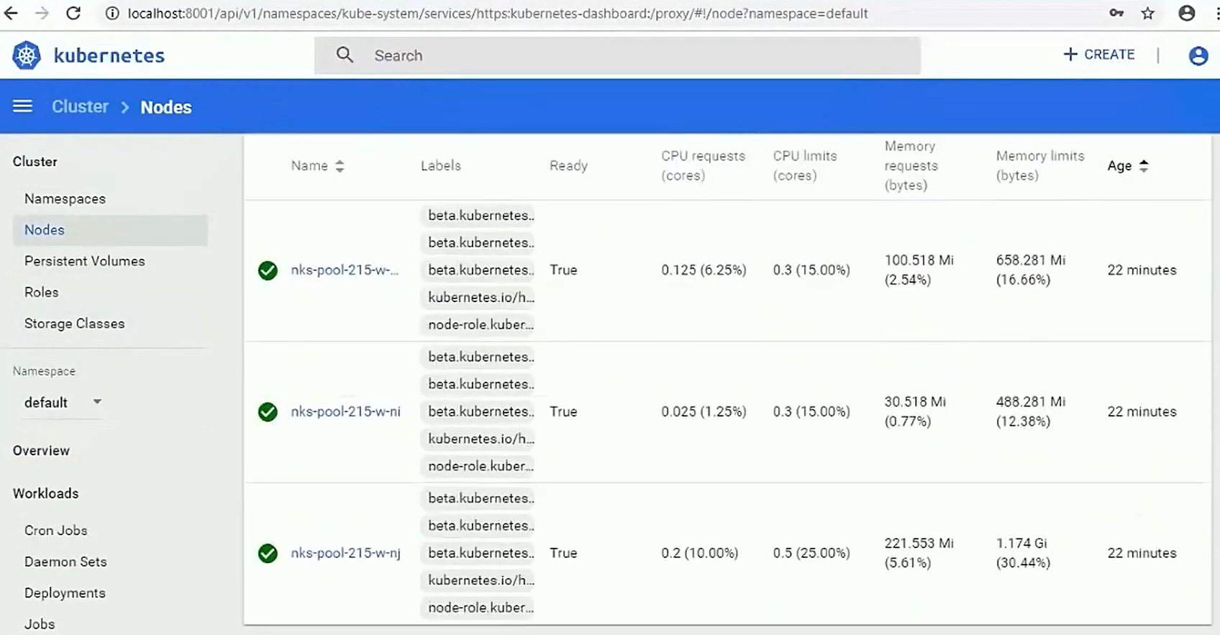Viewport: 1220px width, 635px height.
Task: Select Nodes in sidebar
Action: [x=110, y=230]
